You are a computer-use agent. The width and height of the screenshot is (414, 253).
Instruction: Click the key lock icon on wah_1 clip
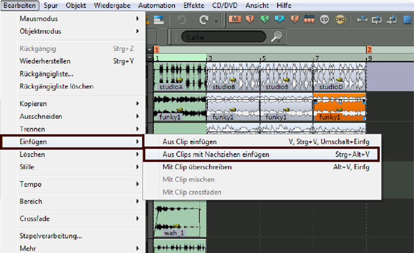tap(177, 226)
